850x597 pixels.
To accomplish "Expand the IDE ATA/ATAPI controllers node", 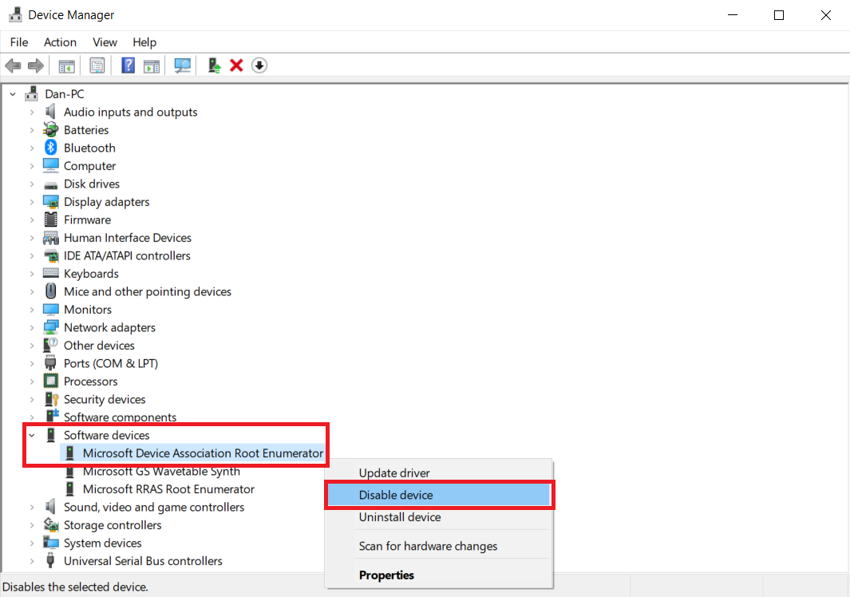I will pos(32,255).
